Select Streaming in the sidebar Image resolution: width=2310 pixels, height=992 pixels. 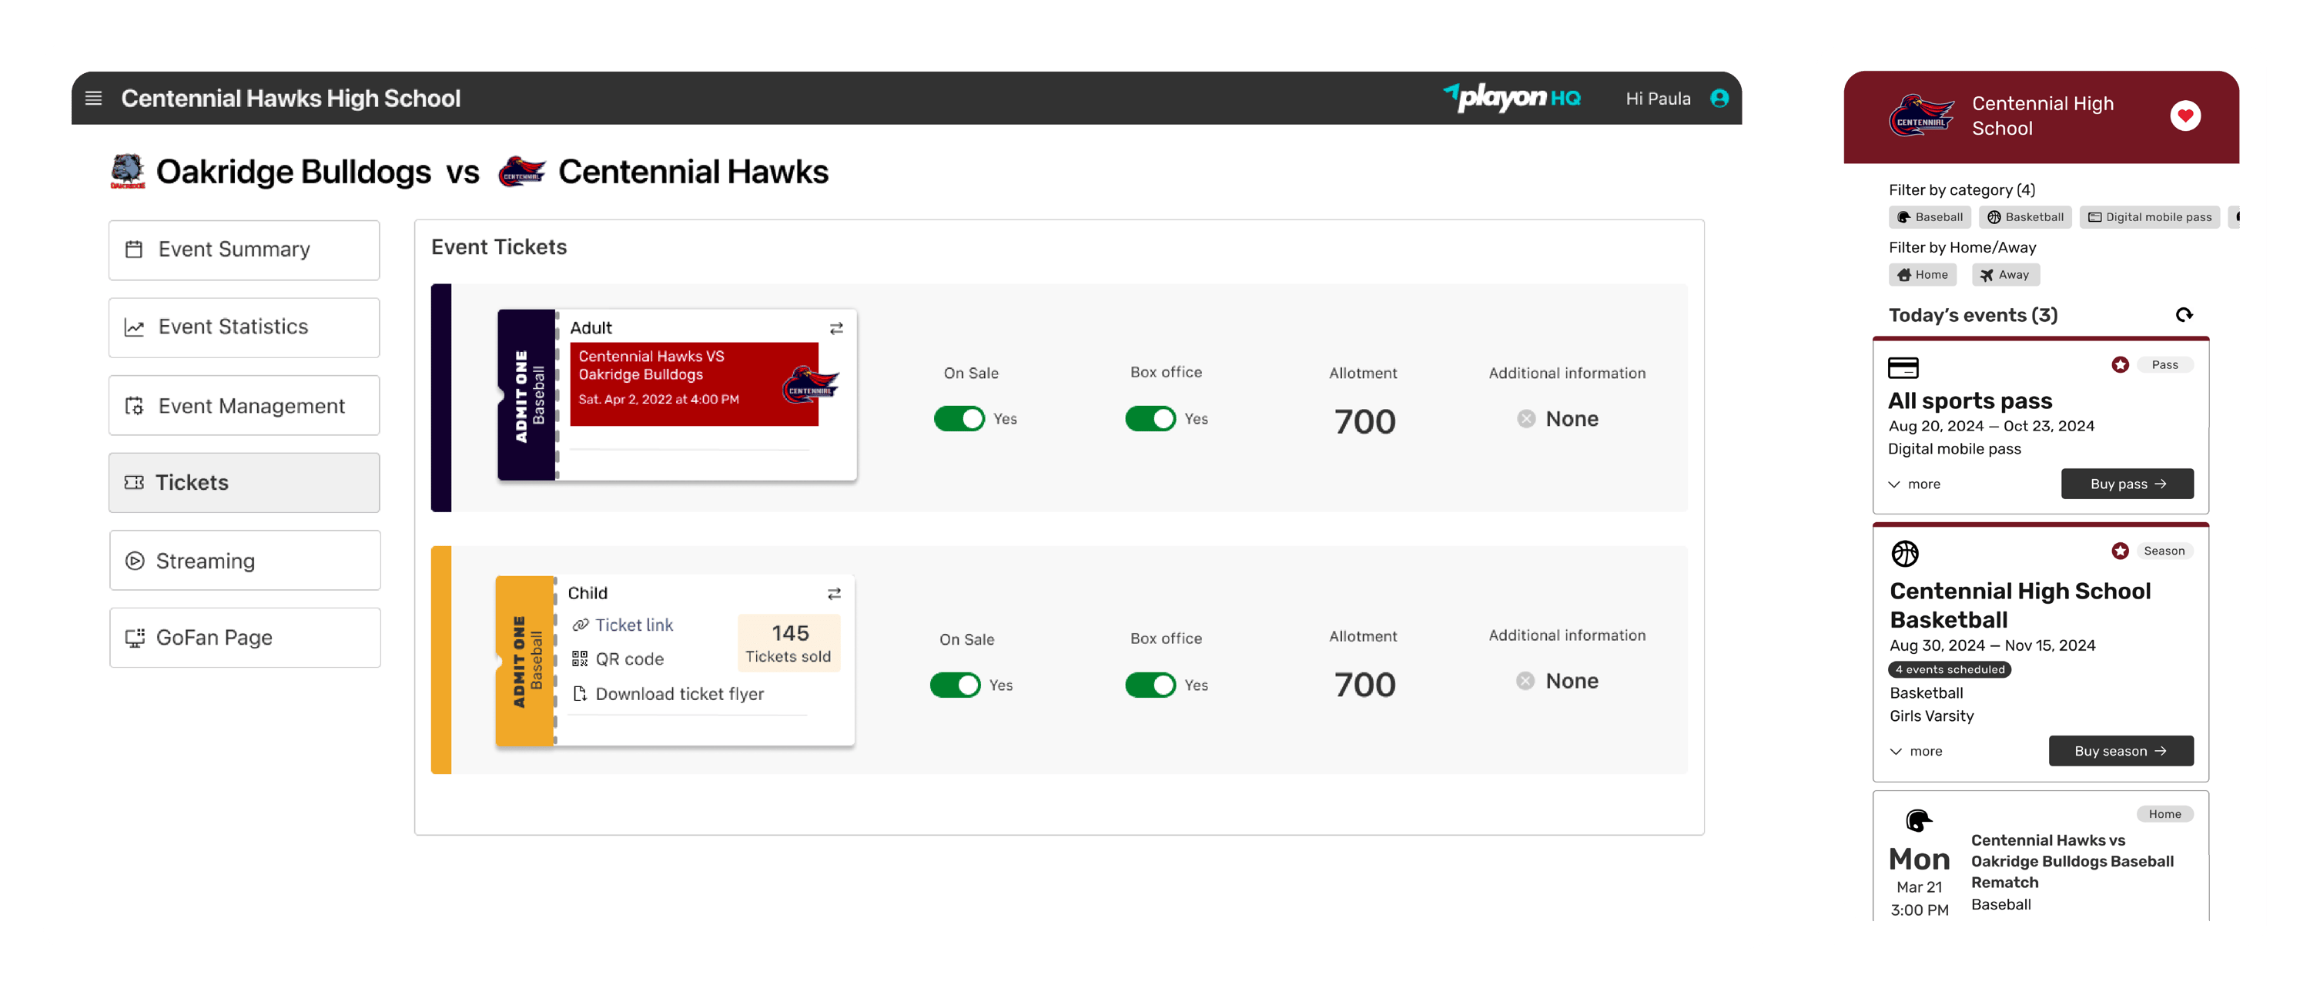pyautogui.click(x=244, y=561)
